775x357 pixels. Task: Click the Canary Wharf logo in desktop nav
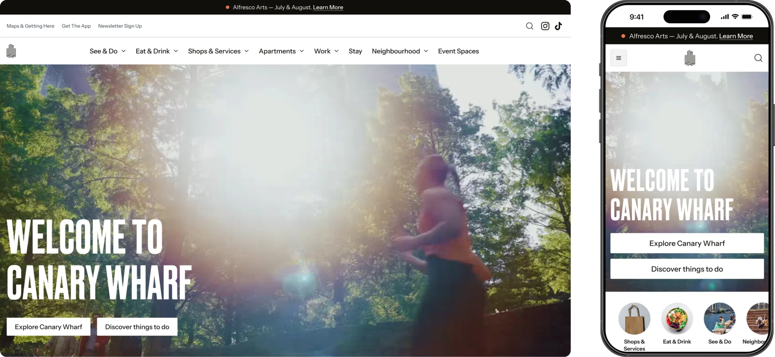click(11, 51)
